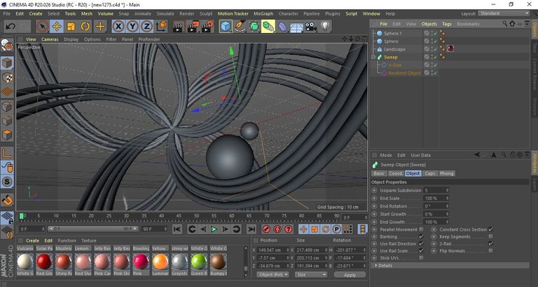Open material manager Create menu
538x287 pixels.
tap(32, 241)
